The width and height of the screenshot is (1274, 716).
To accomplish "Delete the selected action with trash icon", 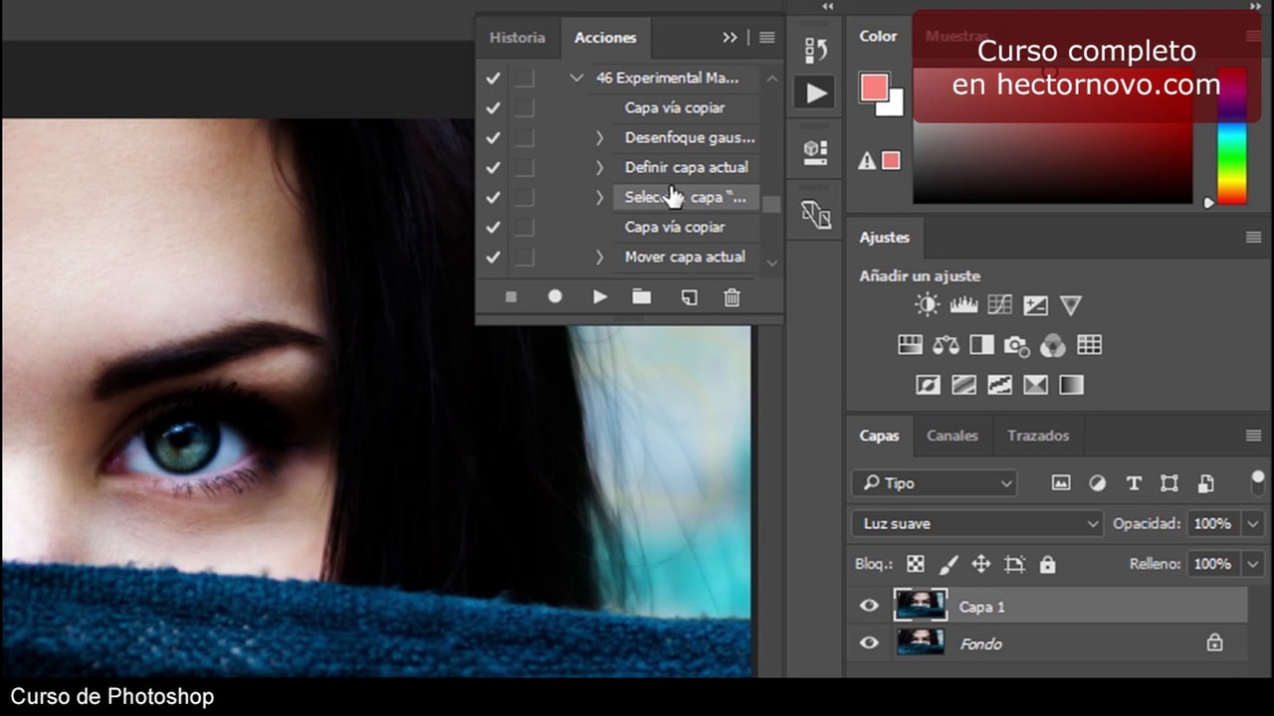I will click(732, 296).
